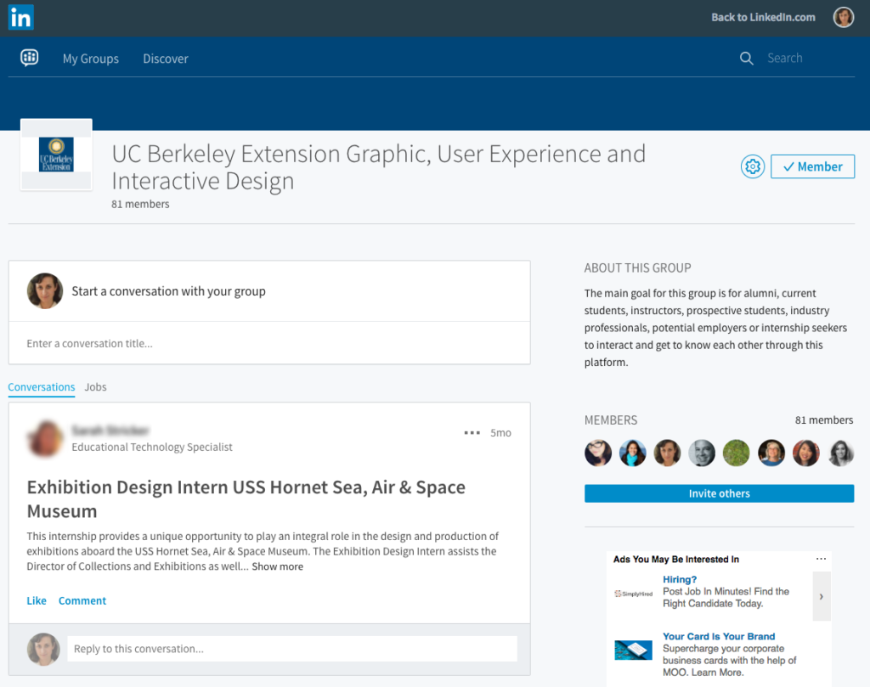Click Back to LinkedIn.com link
This screenshot has width=870, height=687.
point(764,17)
